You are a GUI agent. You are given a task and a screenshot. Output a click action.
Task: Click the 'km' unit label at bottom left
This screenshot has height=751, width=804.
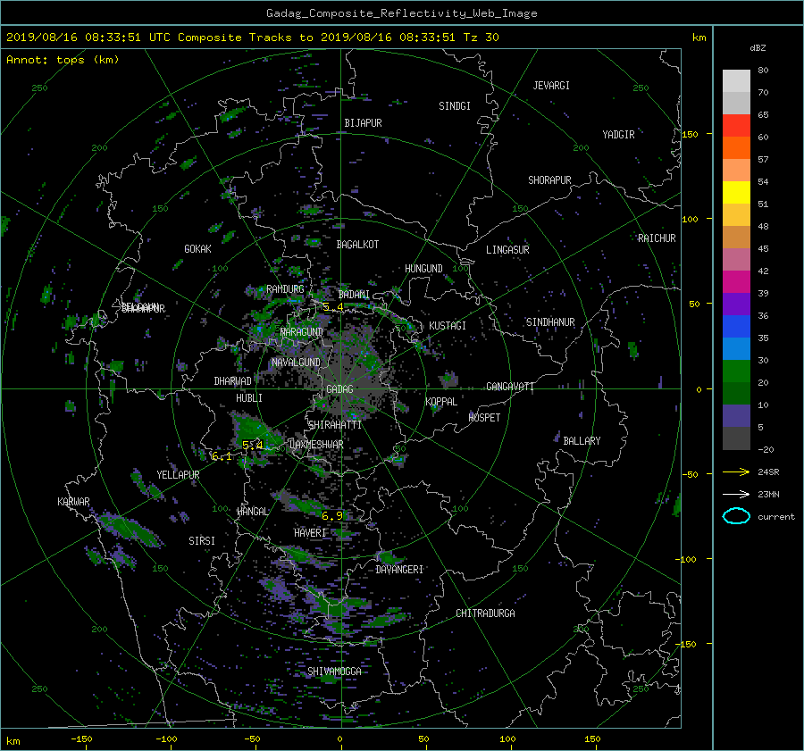coord(13,741)
